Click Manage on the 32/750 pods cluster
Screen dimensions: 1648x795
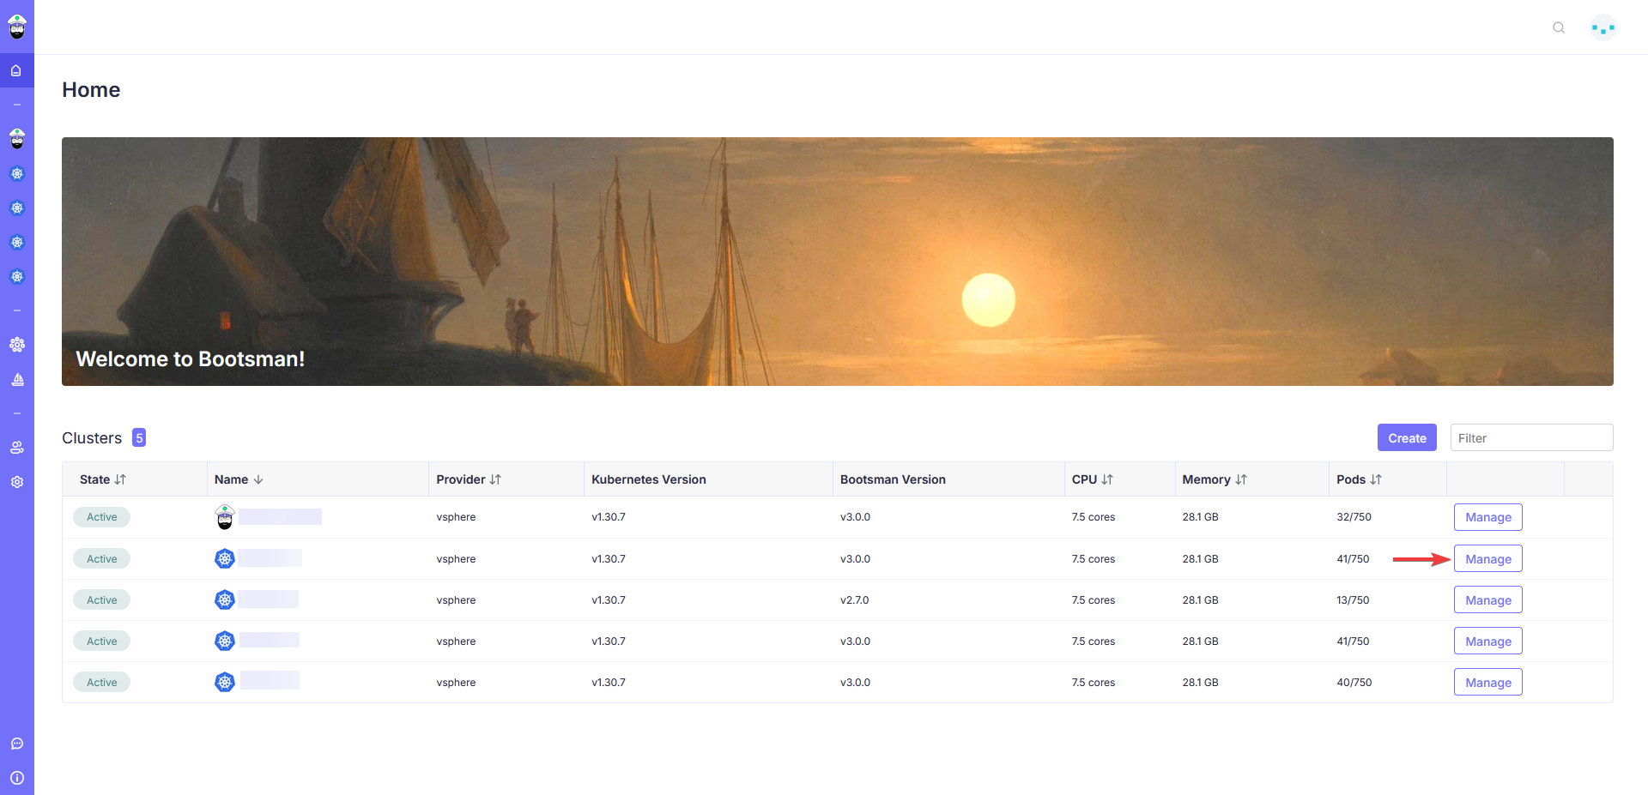(x=1487, y=517)
